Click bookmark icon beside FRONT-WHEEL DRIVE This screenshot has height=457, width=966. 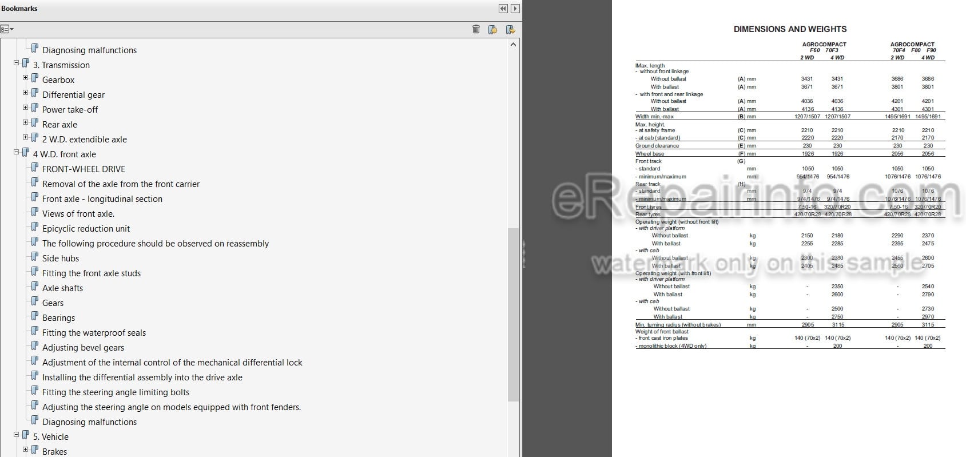pos(35,168)
